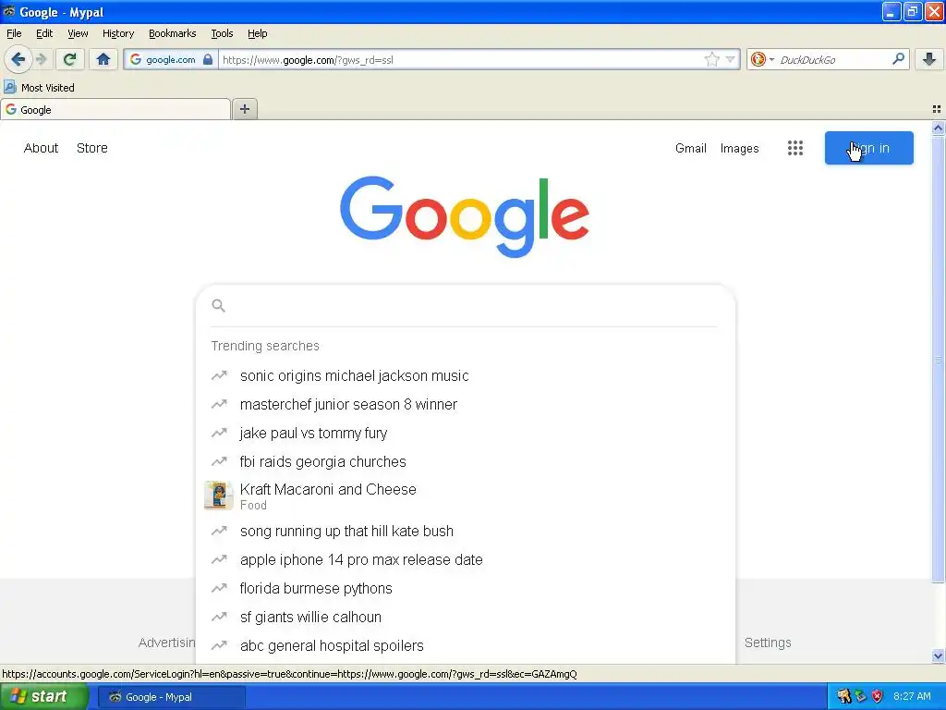This screenshot has width=946, height=710.
Task: Click the system tray clock 8:27 AM
Action: pyautogui.click(x=912, y=696)
